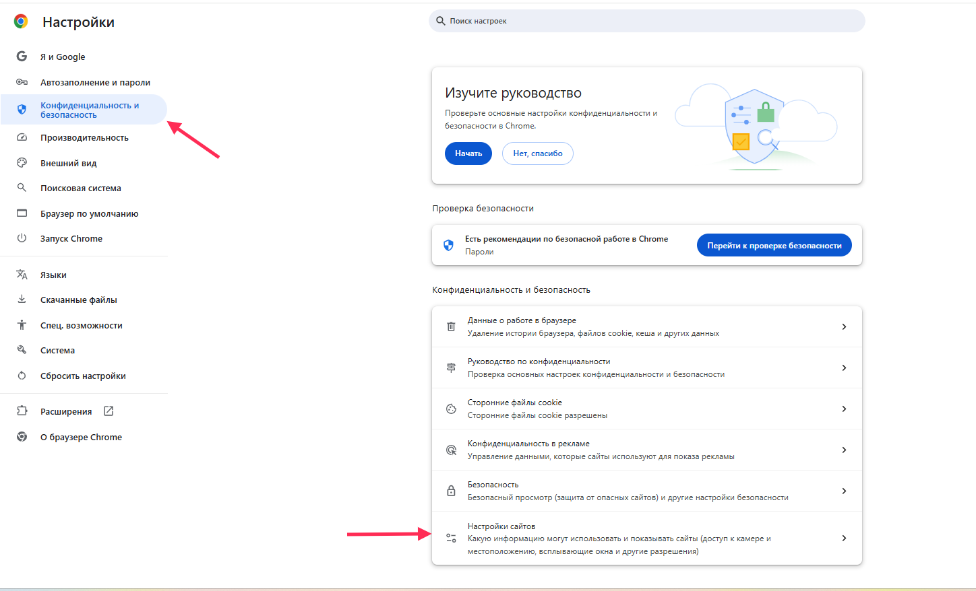Click the palette icon for Внешний вид
Viewport: 976px width, 591px height.
click(22, 163)
